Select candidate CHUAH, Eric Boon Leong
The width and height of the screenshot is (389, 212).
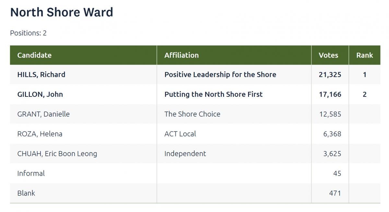point(57,154)
